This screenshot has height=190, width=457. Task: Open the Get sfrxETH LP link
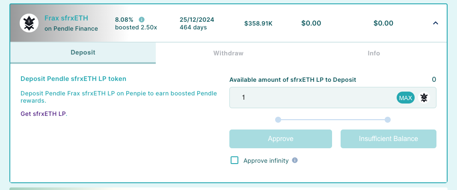(43, 114)
